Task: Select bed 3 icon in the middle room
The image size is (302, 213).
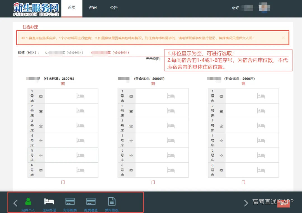Action: click(171, 125)
